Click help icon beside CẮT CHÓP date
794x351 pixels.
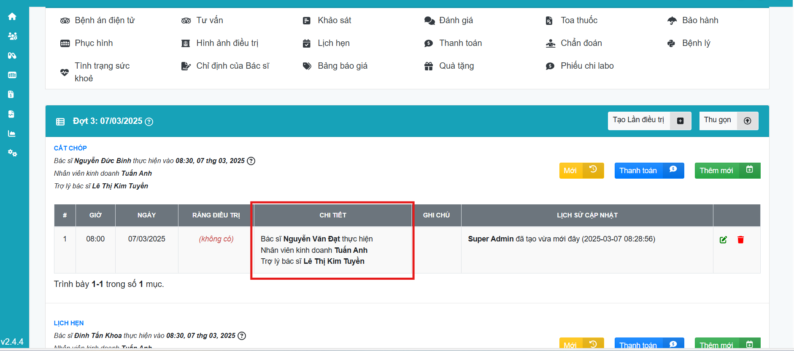click(x=251, y=161)
